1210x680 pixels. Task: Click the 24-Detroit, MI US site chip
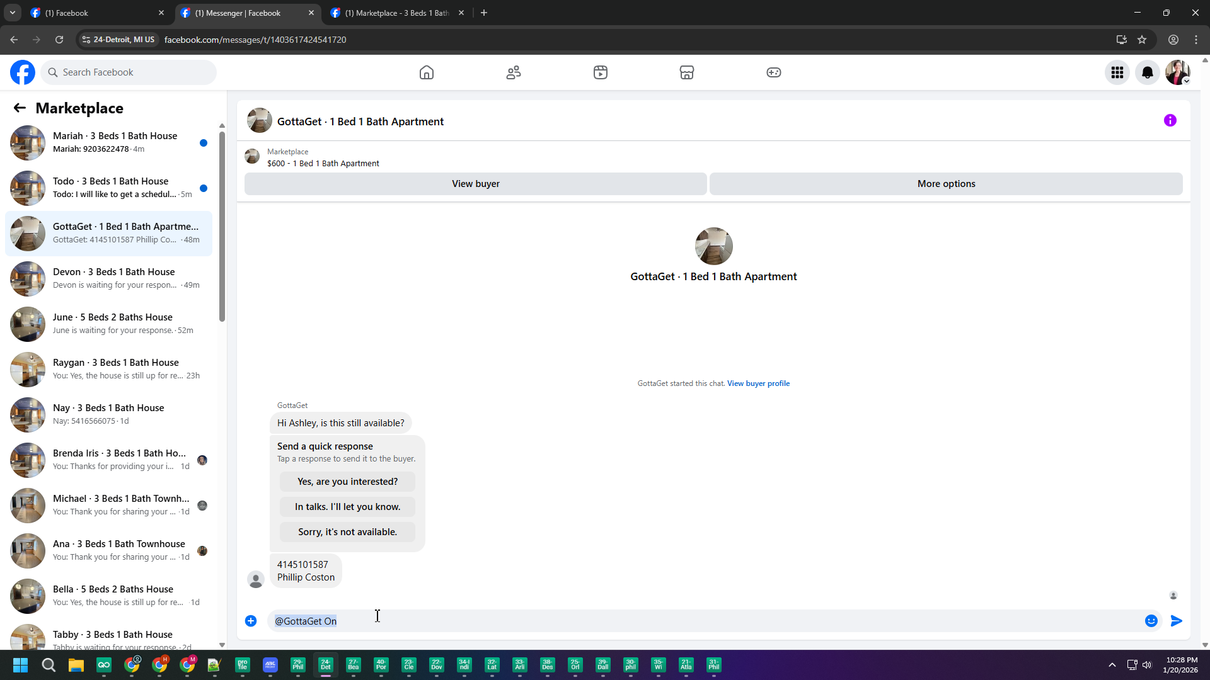click(x=118, y=40)
